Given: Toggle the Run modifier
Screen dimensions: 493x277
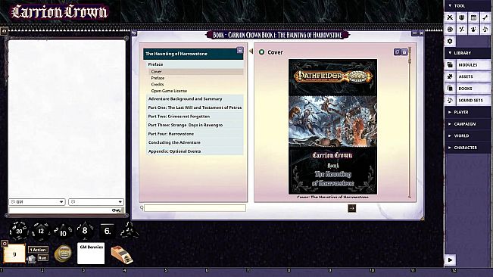Looking at the screenshot, I should (x=42, y=258).
